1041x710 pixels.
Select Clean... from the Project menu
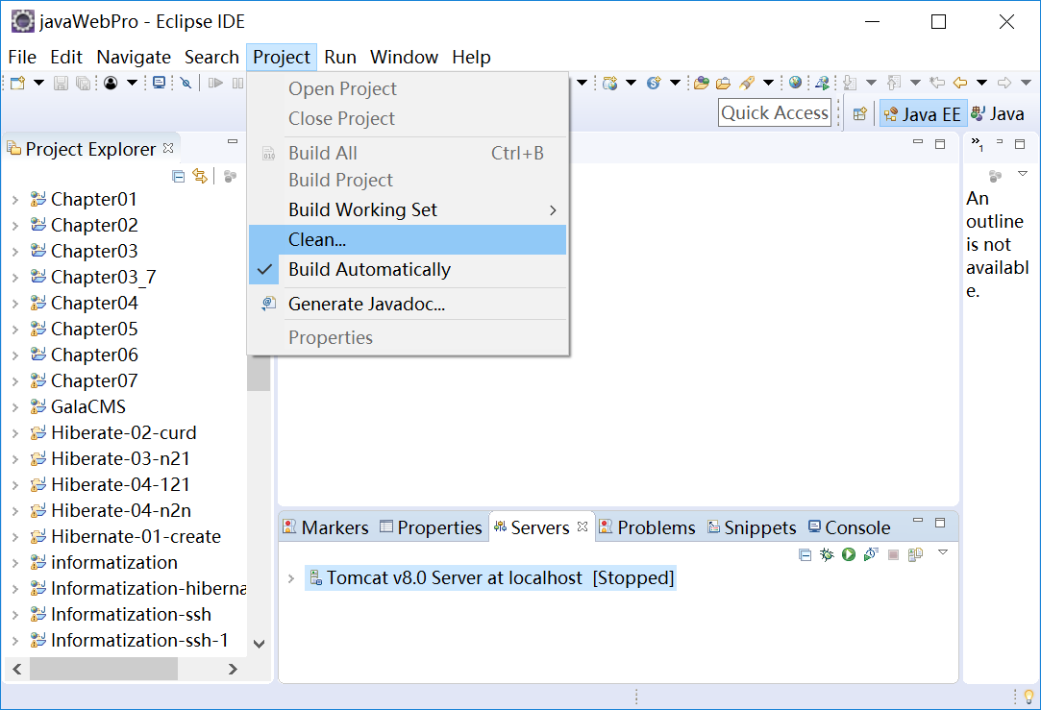408,239
